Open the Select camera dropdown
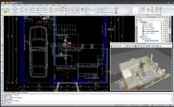Screen dimensions: 174x107 (118, 46)
